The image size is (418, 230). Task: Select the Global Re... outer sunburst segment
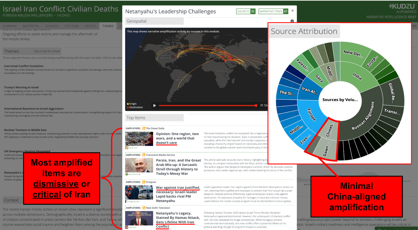pos(392,93)
